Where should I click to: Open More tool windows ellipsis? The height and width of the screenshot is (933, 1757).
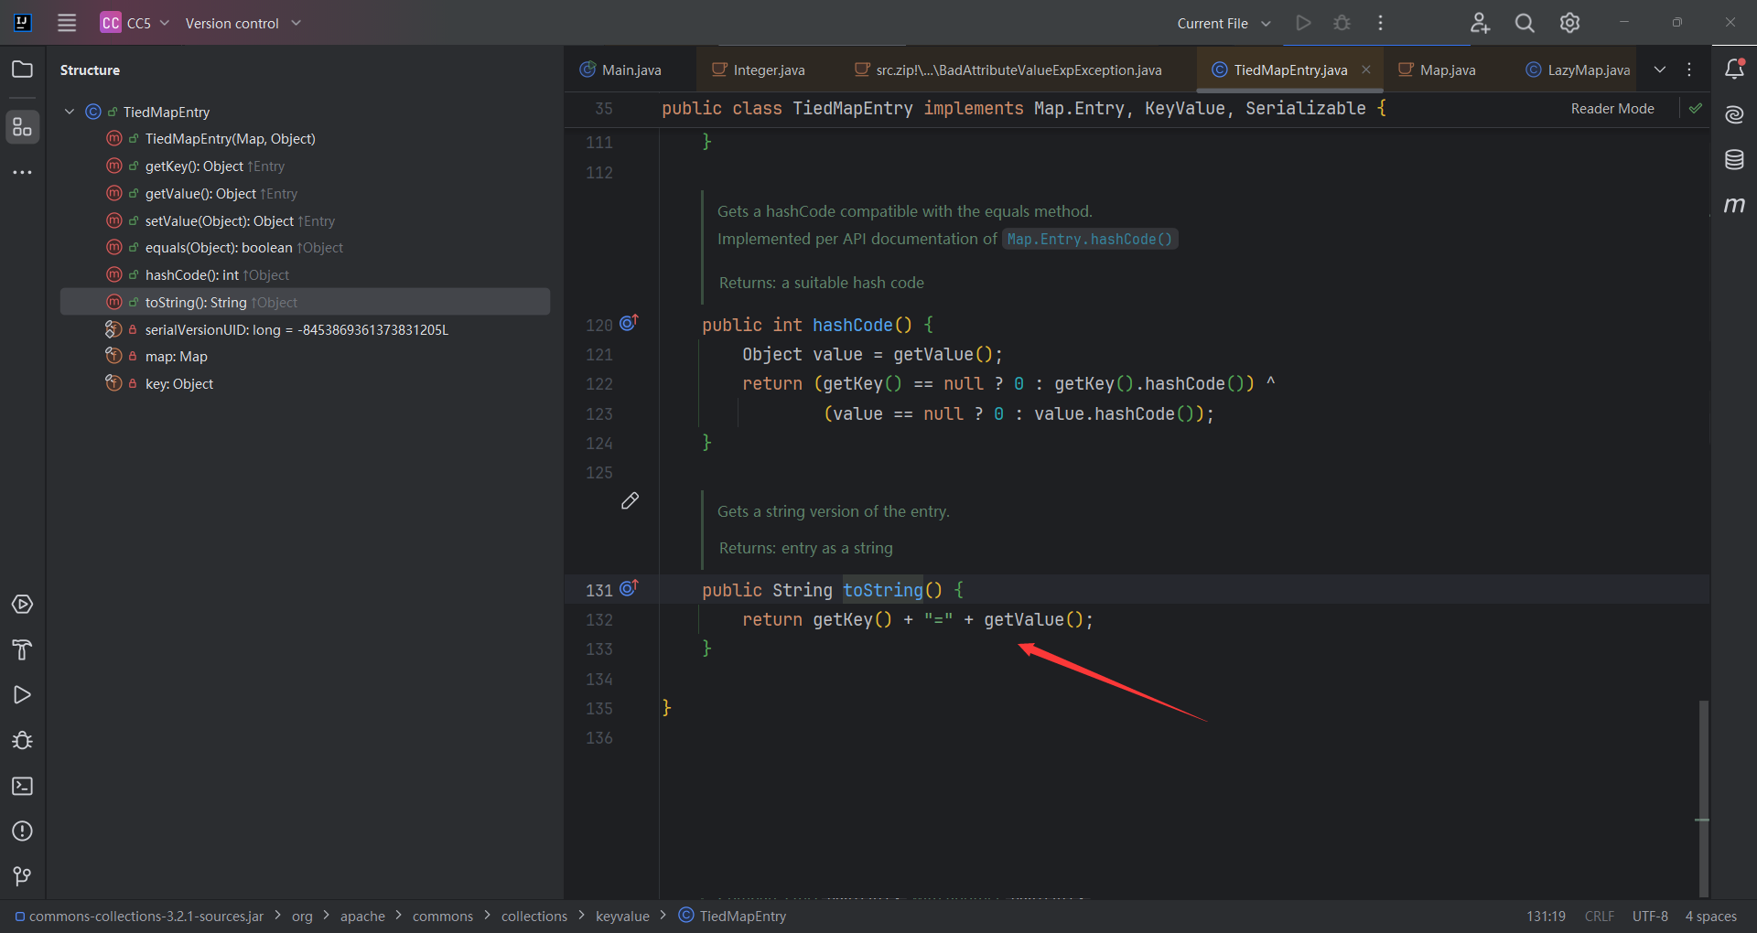[22, 172]
